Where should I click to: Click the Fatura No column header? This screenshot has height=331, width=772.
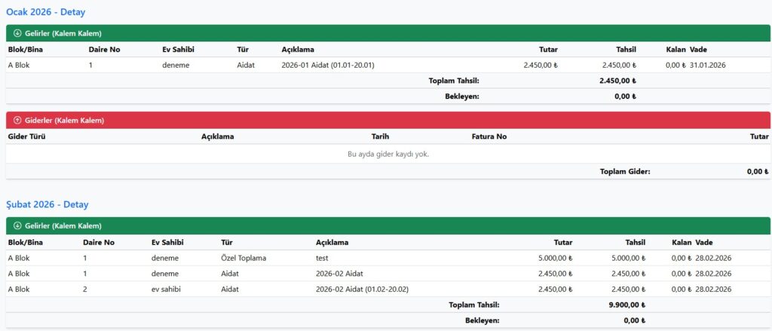[x=489, y=136]
